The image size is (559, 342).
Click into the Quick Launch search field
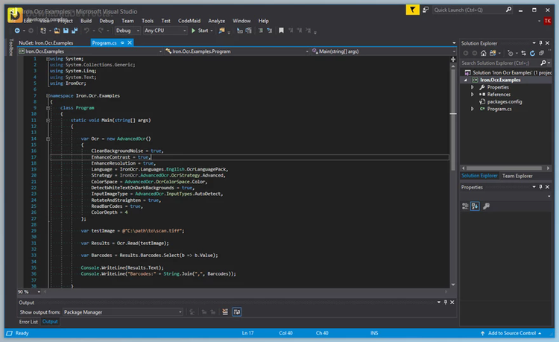coord(469,10)
